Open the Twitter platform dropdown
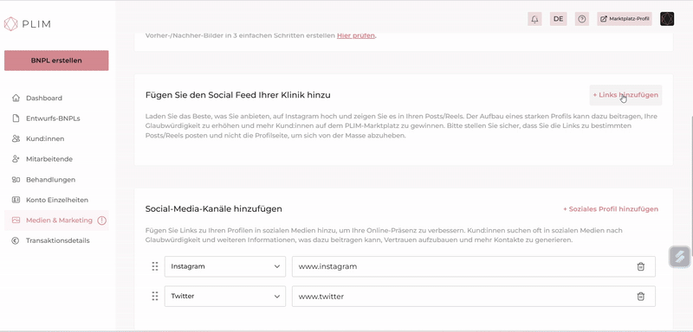Viewport: 693px width, 332px height. pyautogui.click(x=225, y=297)
